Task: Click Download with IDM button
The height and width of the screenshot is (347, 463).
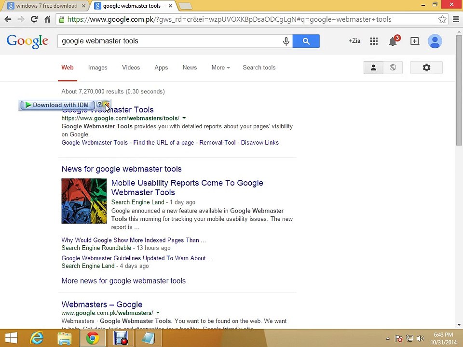Action: tap(57, 105)
